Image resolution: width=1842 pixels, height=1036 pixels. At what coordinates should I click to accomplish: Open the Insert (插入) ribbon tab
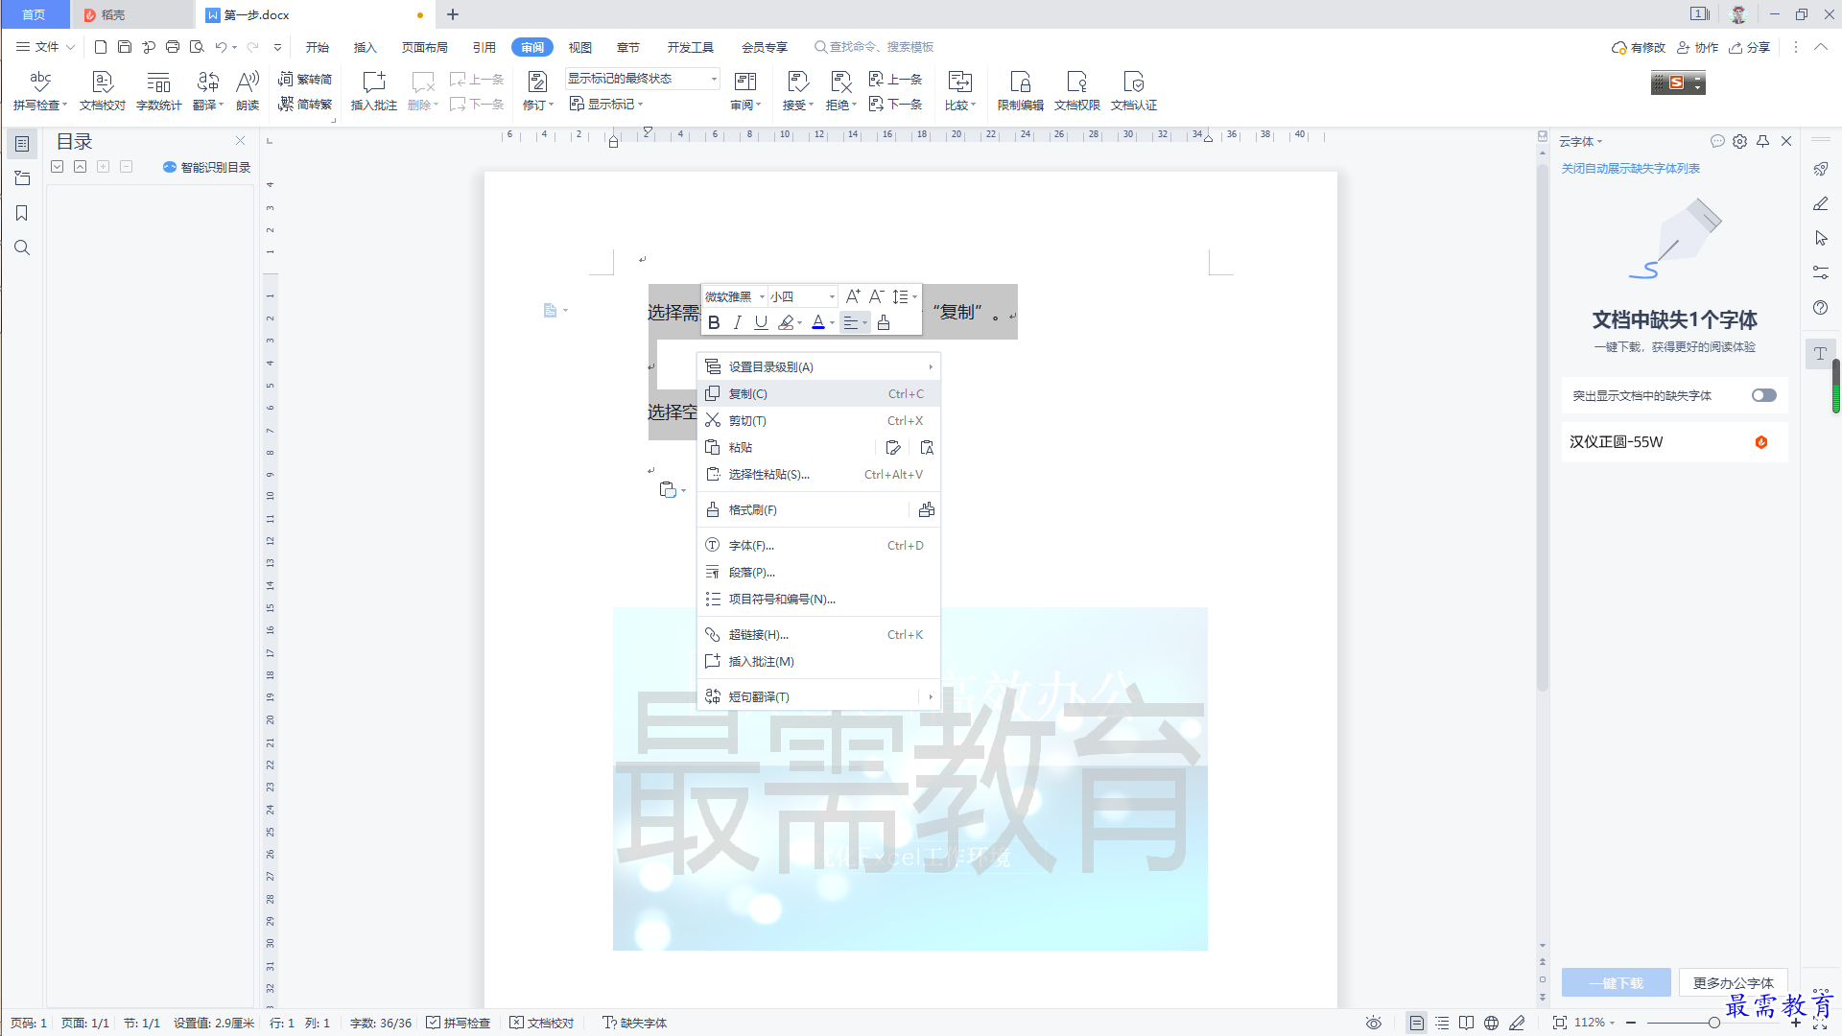point(365,47)
